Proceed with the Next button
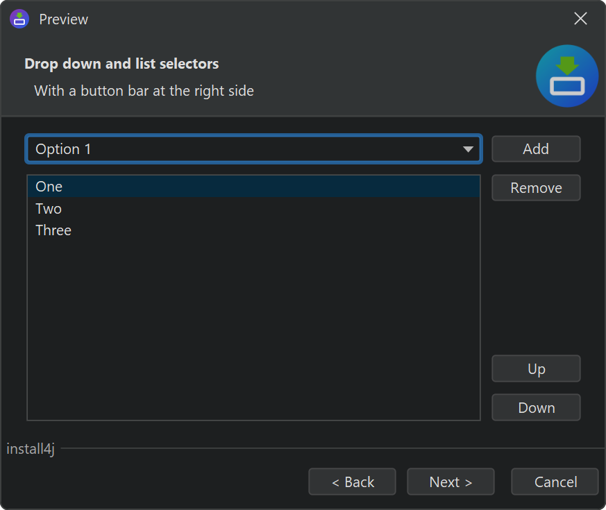The height and width of the screenshot is (510, 606). (451, 482)
